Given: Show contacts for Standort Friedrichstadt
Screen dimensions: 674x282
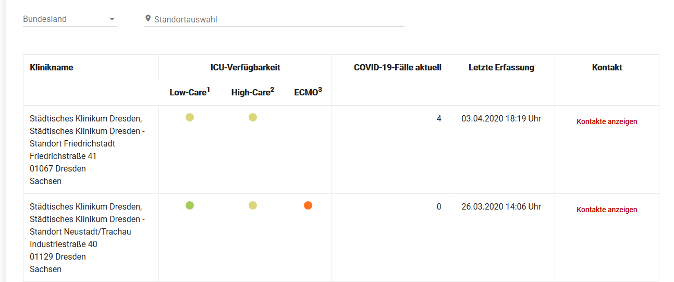Looking at the screenshot, I should pyautogui.click(x=607, y=121).
